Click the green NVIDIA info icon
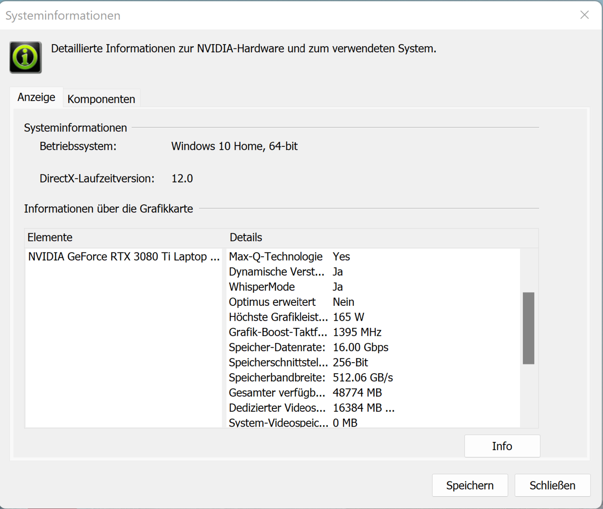 (x=25, y=57)
